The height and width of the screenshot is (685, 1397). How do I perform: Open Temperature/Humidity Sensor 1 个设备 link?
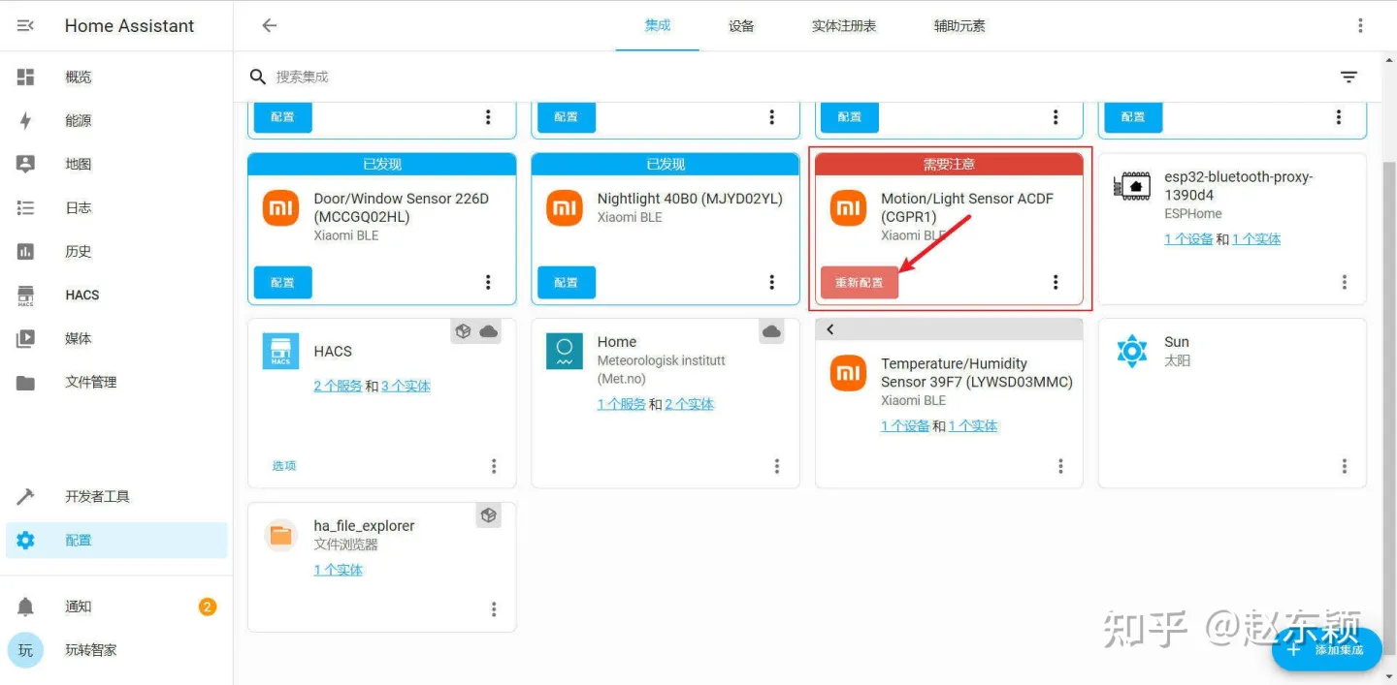pos(905,425)
